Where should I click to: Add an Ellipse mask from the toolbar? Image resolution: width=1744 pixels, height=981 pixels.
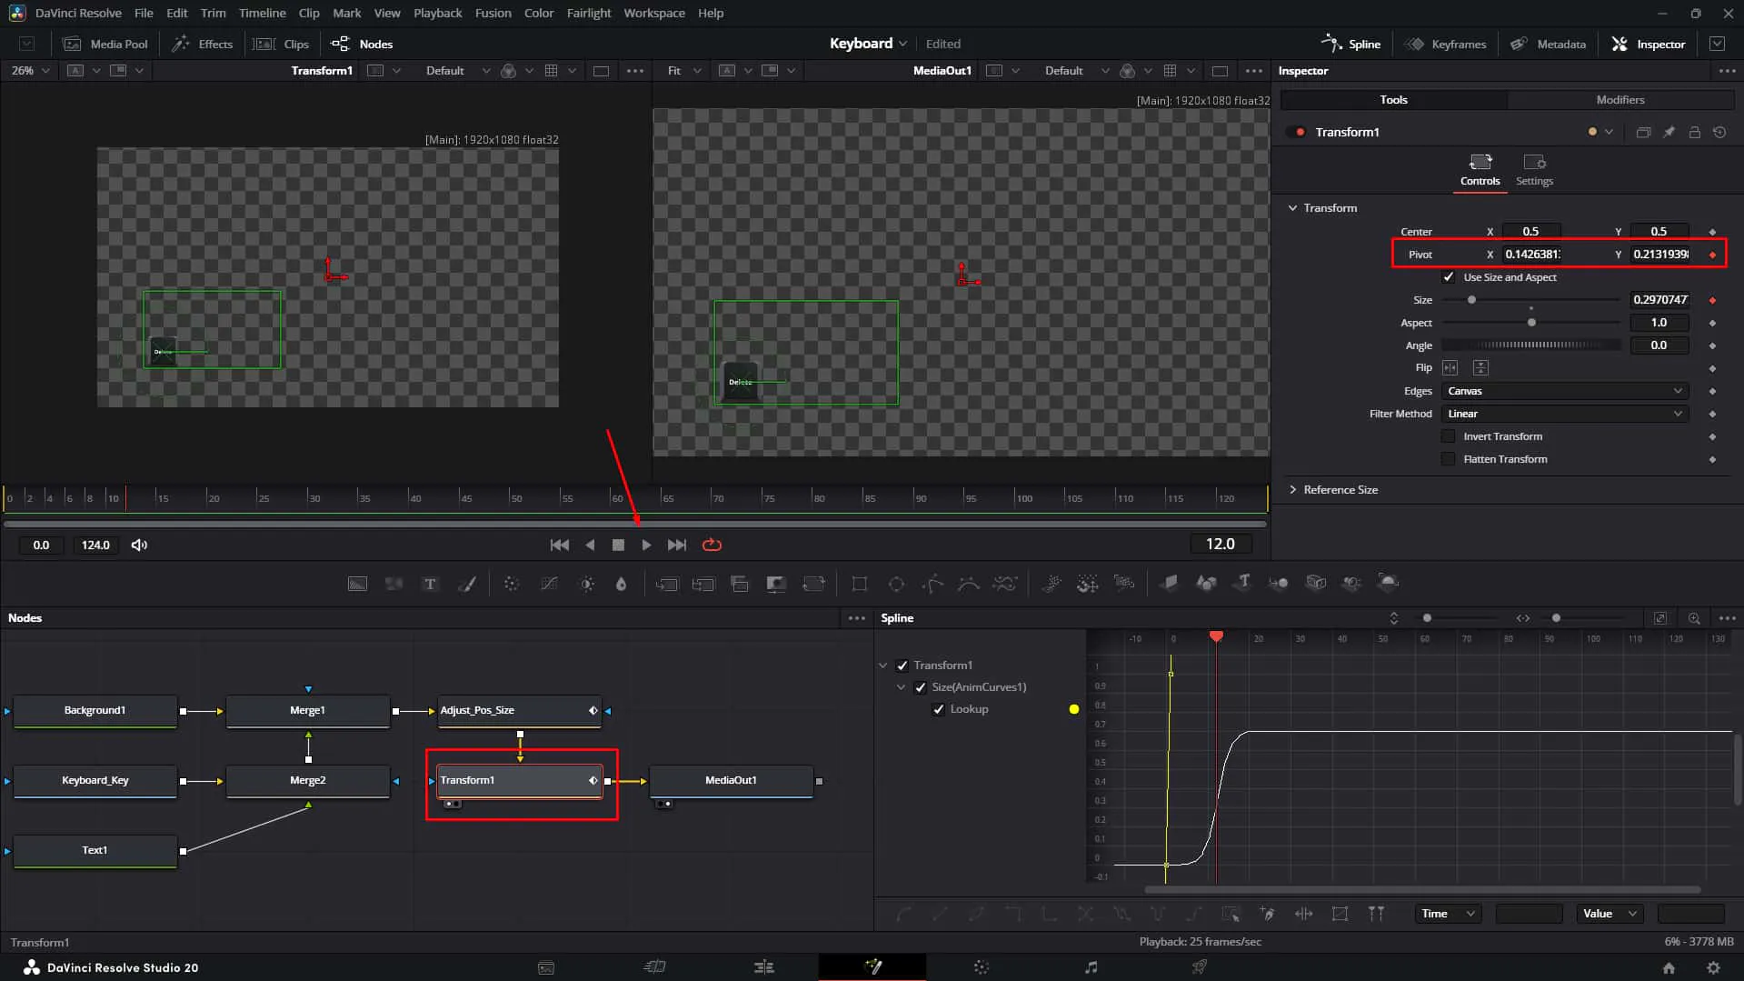pos(896,584)
